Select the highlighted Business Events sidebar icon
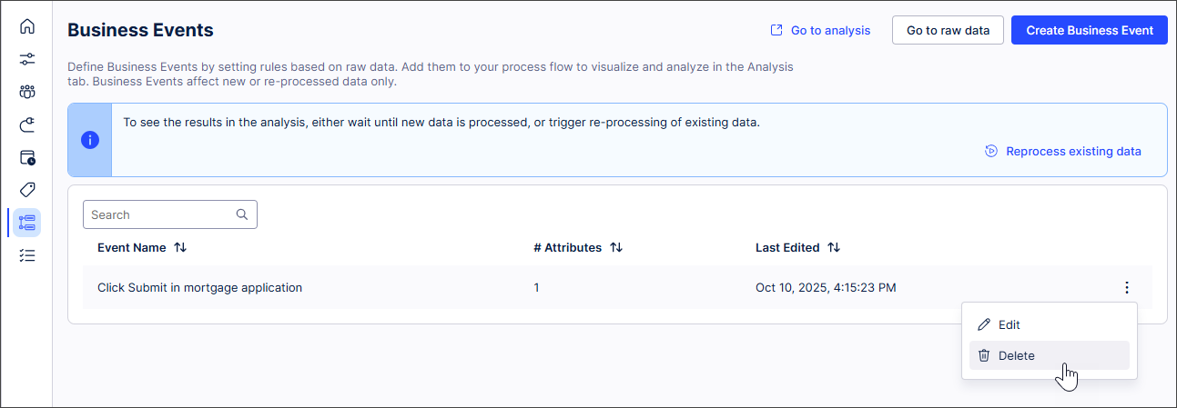 pyautogui.click(x=27, y=223)
